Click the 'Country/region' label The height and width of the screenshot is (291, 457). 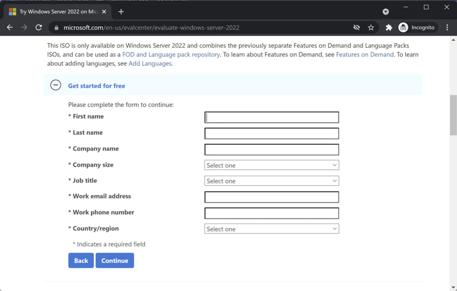tap(95, 228)
